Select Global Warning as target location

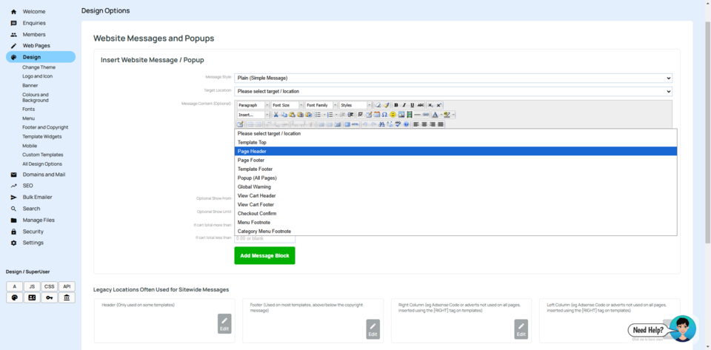255,186
